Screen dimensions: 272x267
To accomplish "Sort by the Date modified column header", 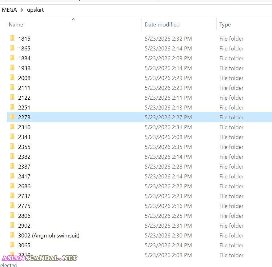I will (162, 24).
